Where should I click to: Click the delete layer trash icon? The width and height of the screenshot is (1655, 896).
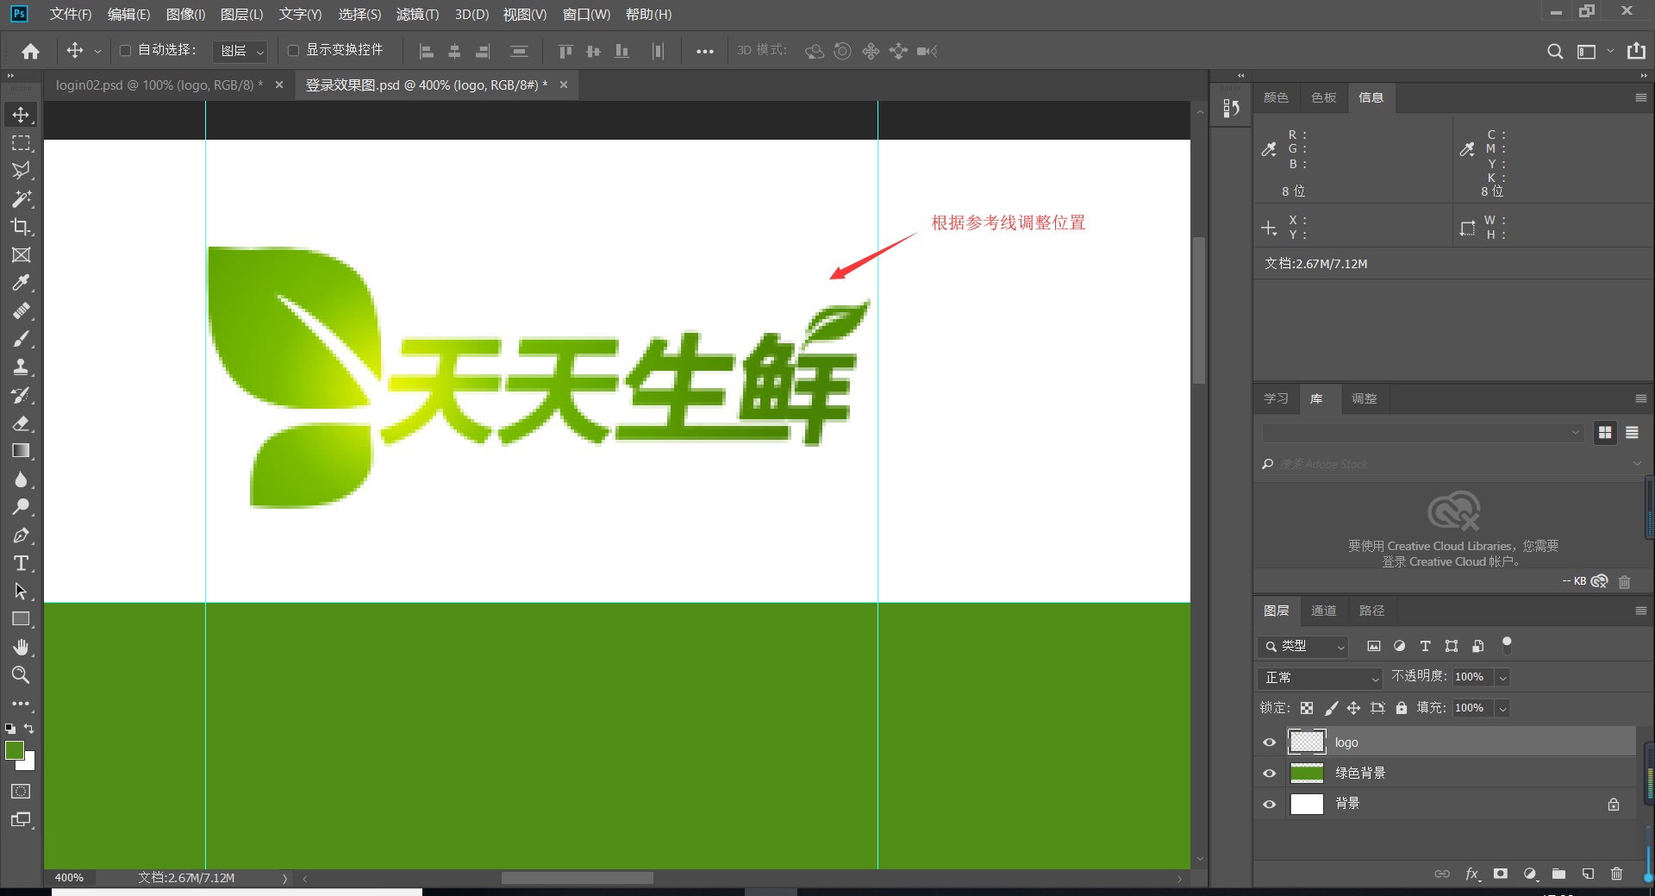[1616, 874]
